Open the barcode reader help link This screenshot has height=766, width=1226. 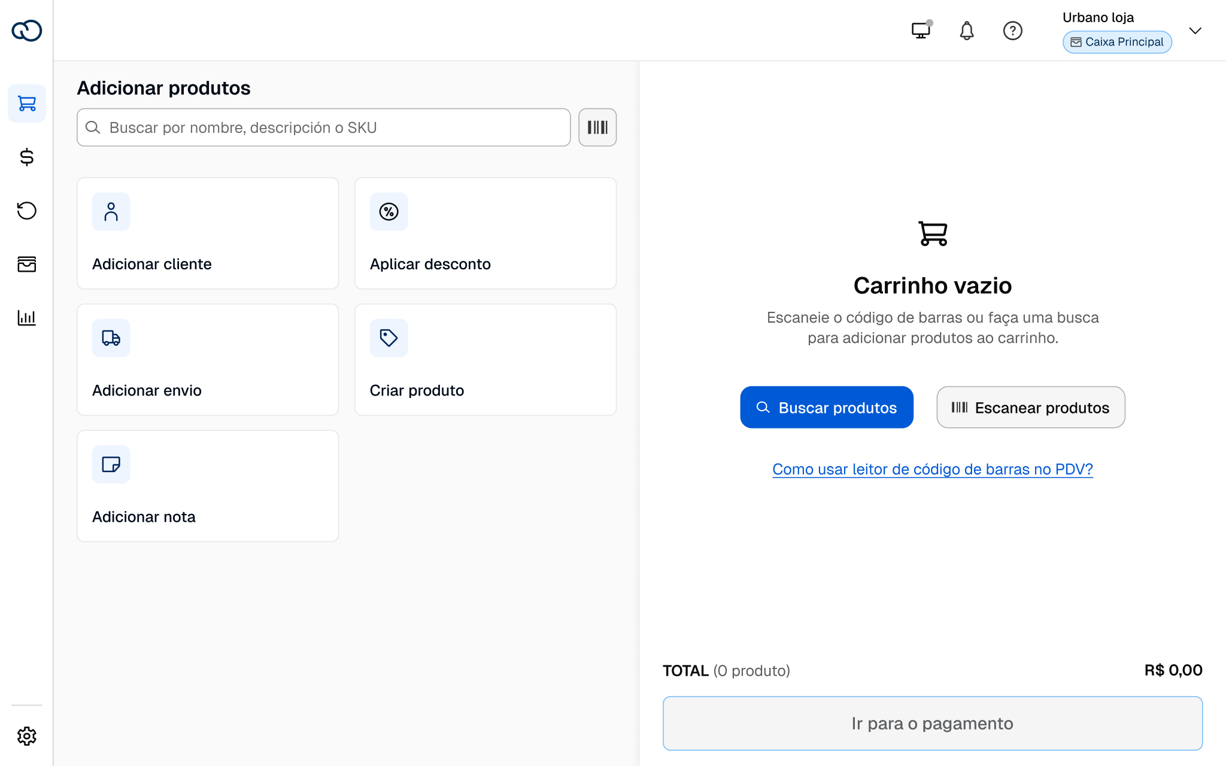(x=933, y=469)
